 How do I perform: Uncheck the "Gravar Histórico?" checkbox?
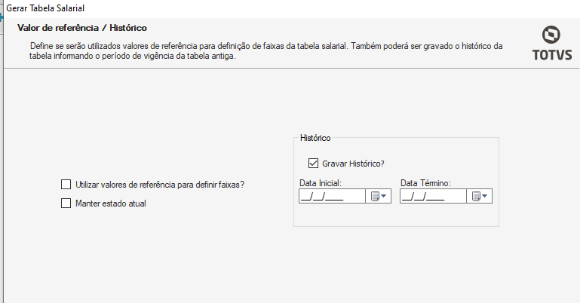313,163
